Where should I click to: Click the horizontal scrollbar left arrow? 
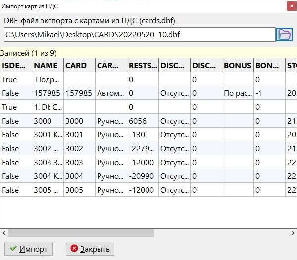4,233
